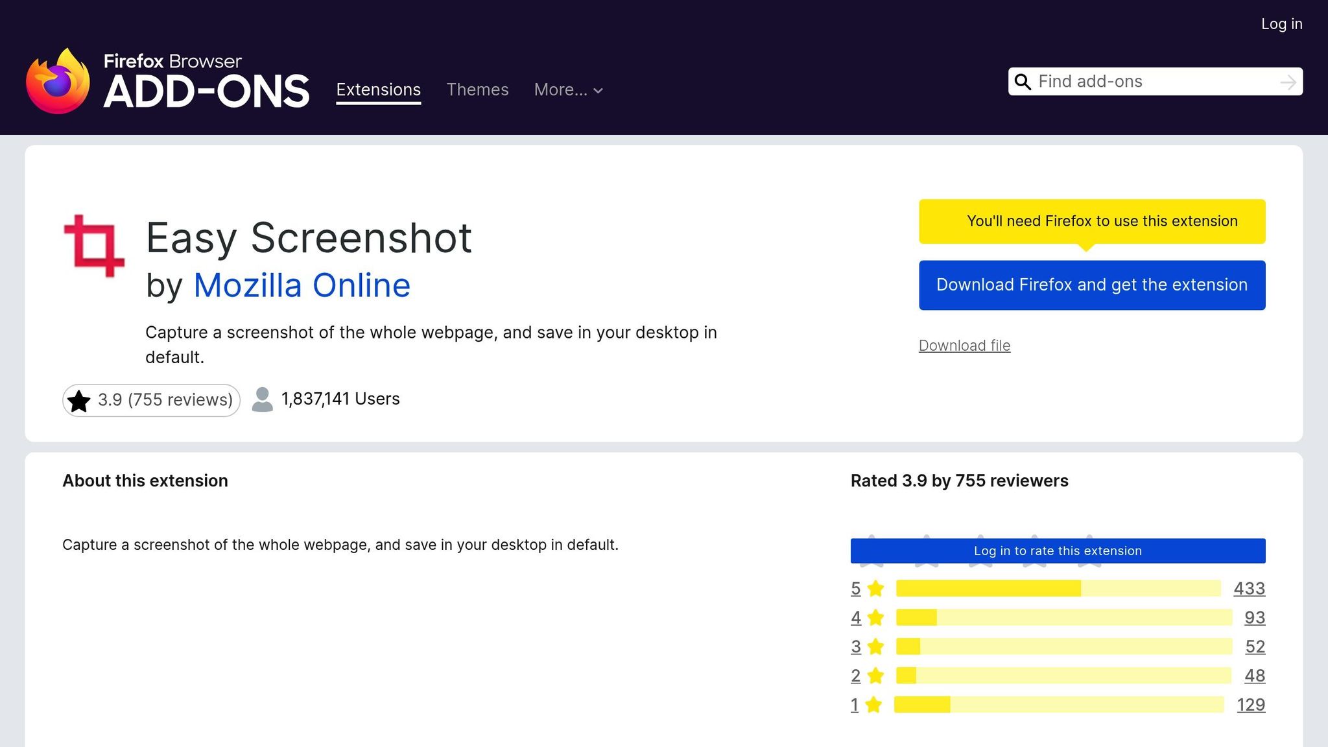Open the Mozilla Online author page

click(x=302, y=285)
